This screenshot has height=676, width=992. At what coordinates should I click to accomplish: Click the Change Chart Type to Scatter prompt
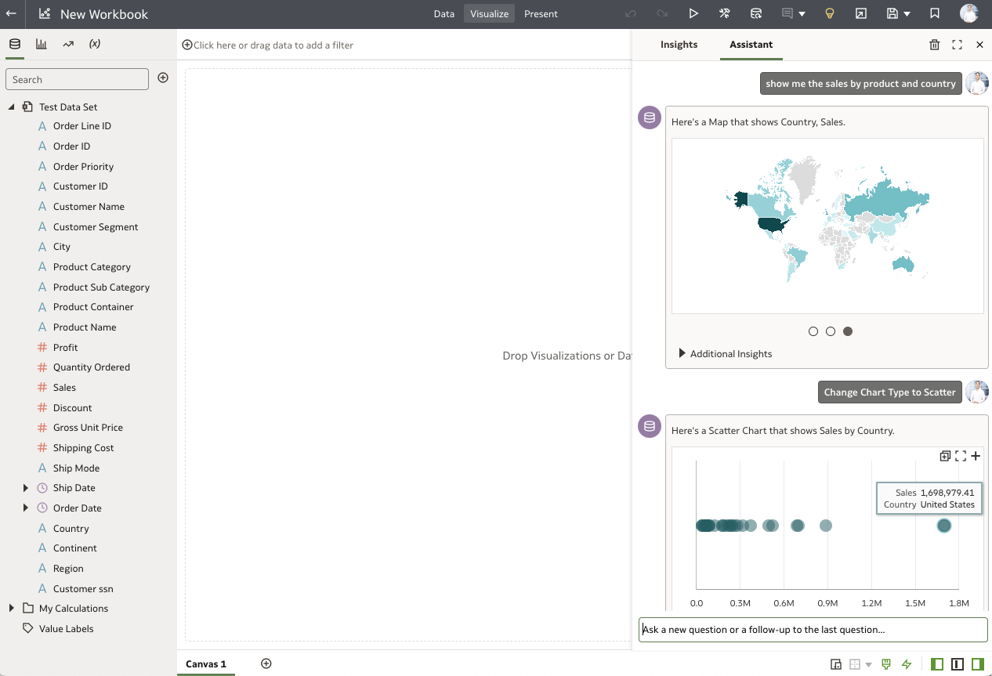(x=889, y=392)
